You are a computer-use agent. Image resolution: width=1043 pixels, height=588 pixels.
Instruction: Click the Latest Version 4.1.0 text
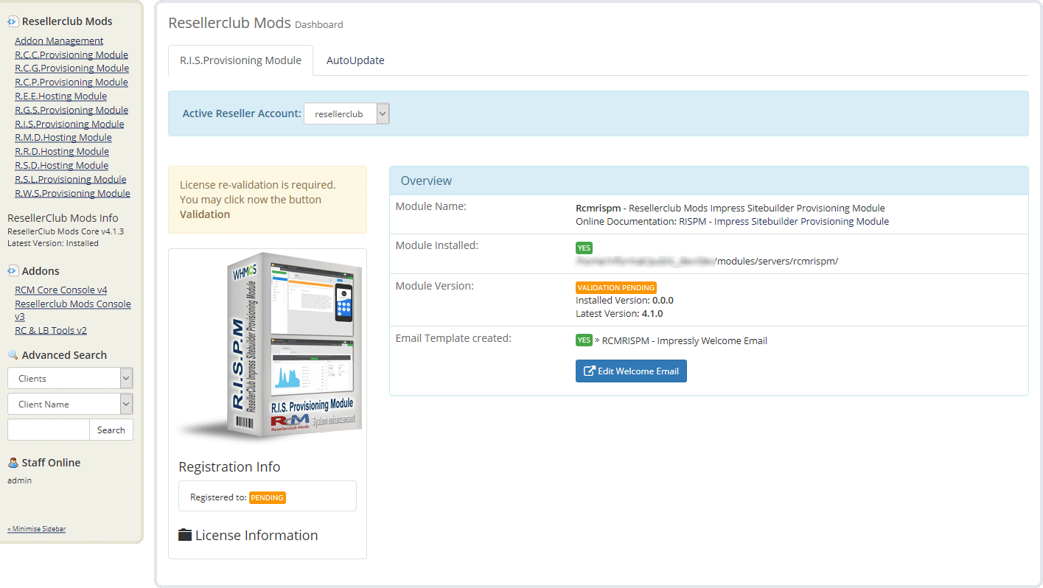[619, 313]
